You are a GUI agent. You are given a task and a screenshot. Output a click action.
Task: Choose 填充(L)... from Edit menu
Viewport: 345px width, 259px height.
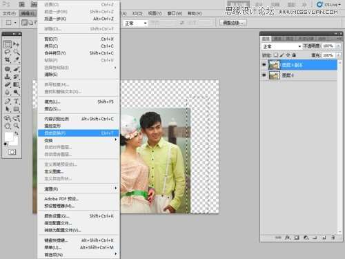pos(79,102)
